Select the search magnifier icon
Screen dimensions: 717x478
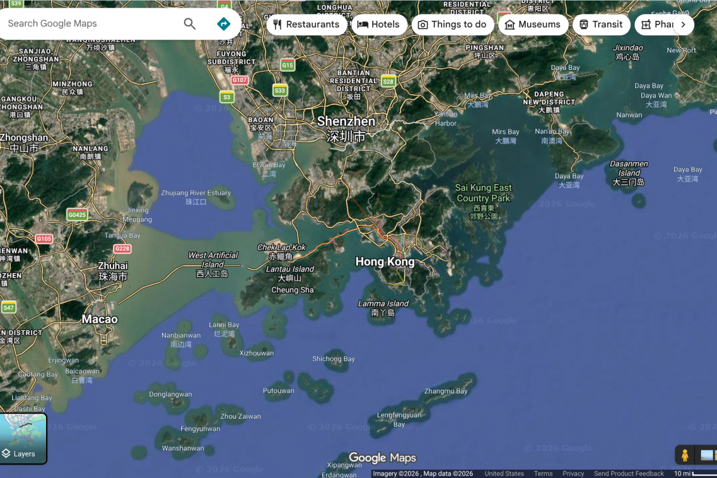coord(189,24)
